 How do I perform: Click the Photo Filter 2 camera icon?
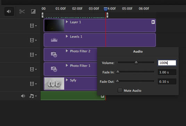(x=54, y=54)
